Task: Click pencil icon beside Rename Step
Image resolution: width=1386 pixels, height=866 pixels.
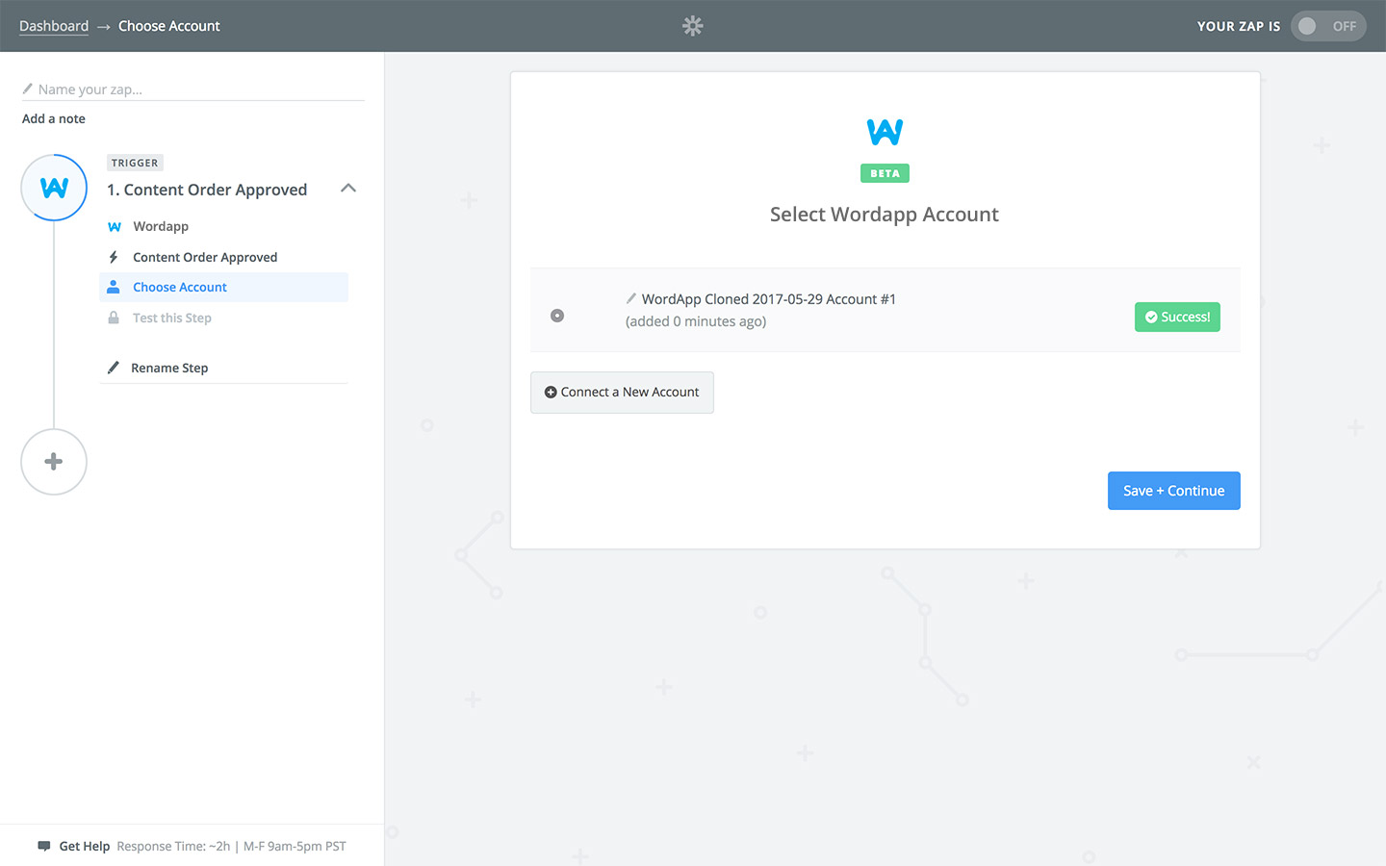Action: 114,368
